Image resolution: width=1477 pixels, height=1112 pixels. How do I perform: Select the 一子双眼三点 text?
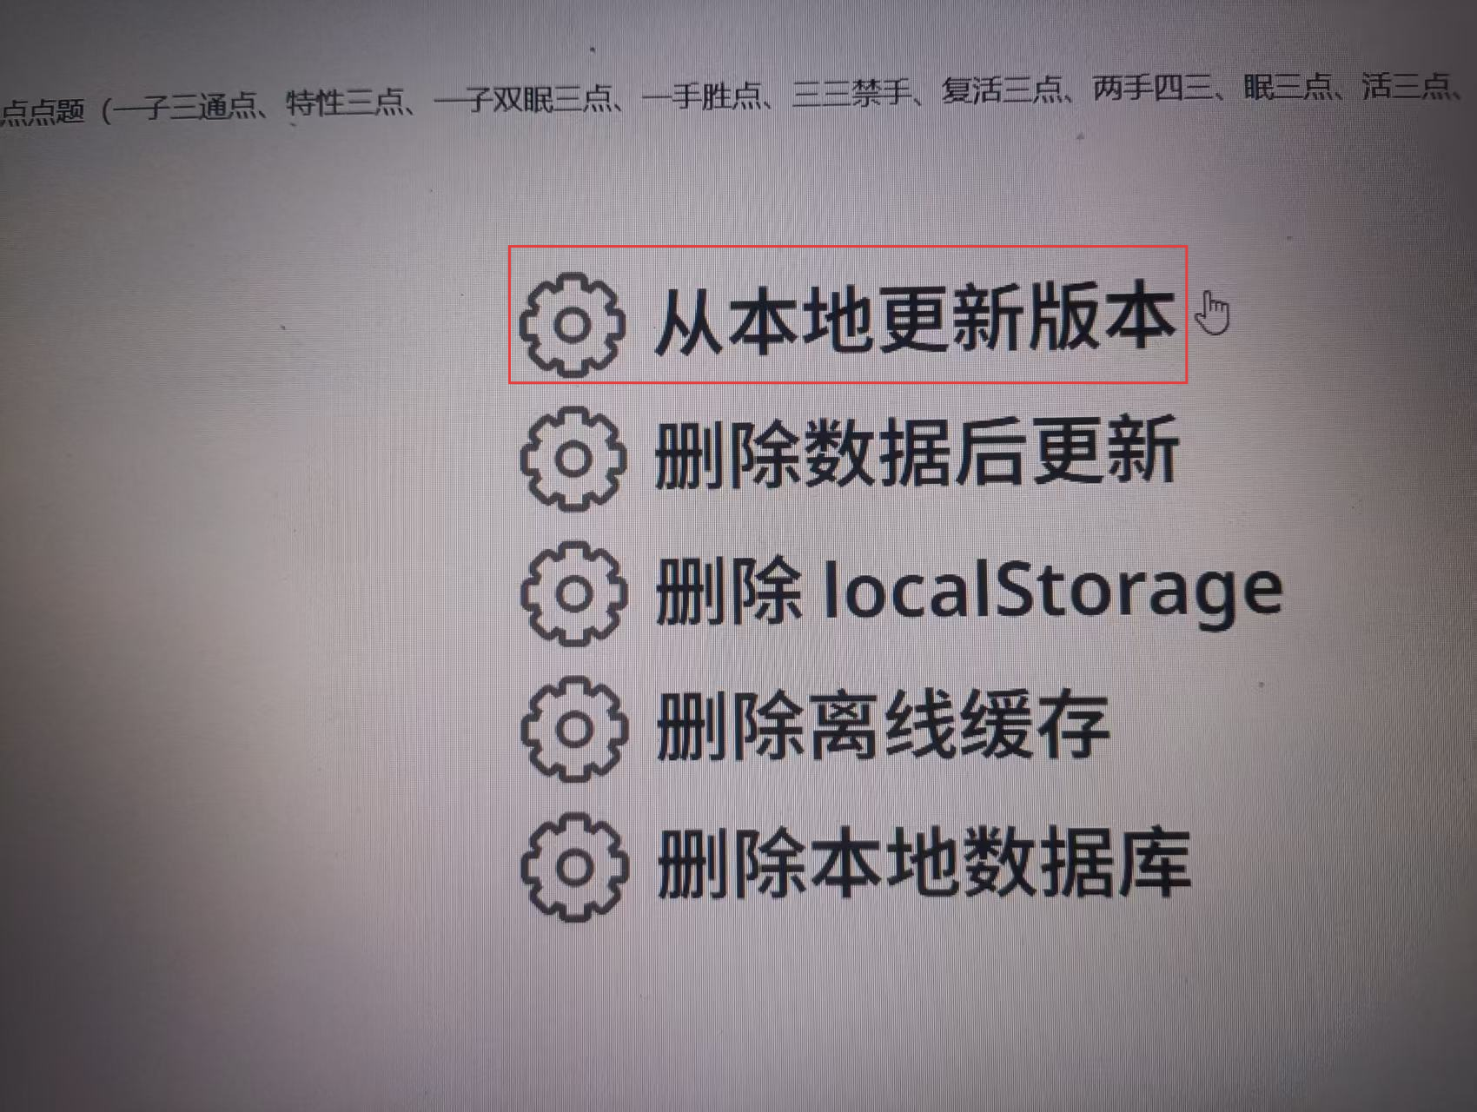[x=522, y=98]
